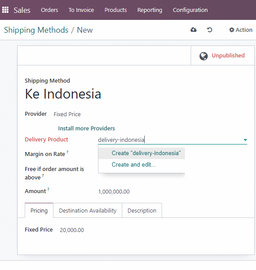
Task: Switch to the Destination Availability tab
Action: tap(87, 210)
